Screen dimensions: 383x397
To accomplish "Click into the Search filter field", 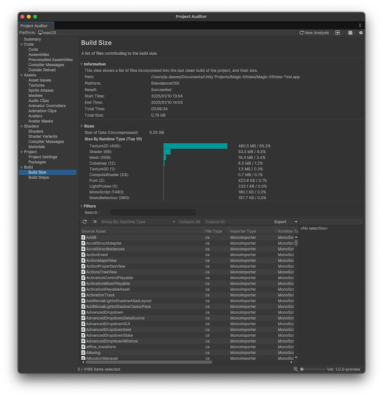I will [153, 212].
